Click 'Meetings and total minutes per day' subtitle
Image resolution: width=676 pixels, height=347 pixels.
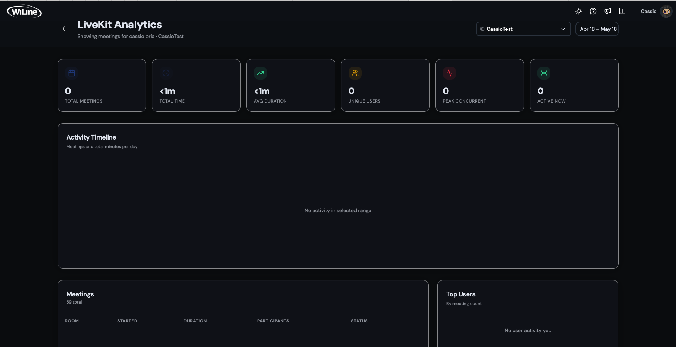click(x=102, y=147)
